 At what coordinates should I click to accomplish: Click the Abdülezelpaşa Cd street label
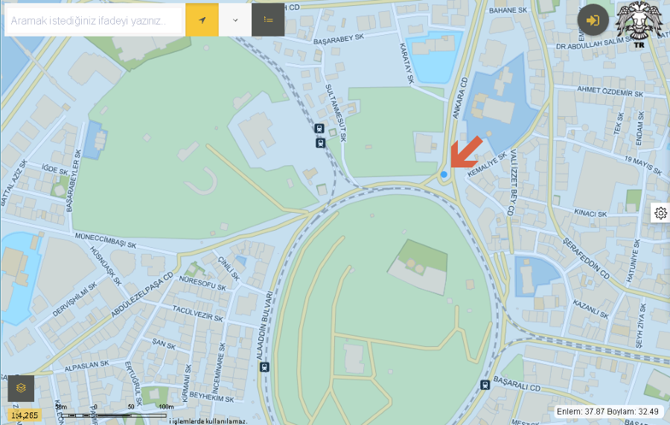click(142, 294)
